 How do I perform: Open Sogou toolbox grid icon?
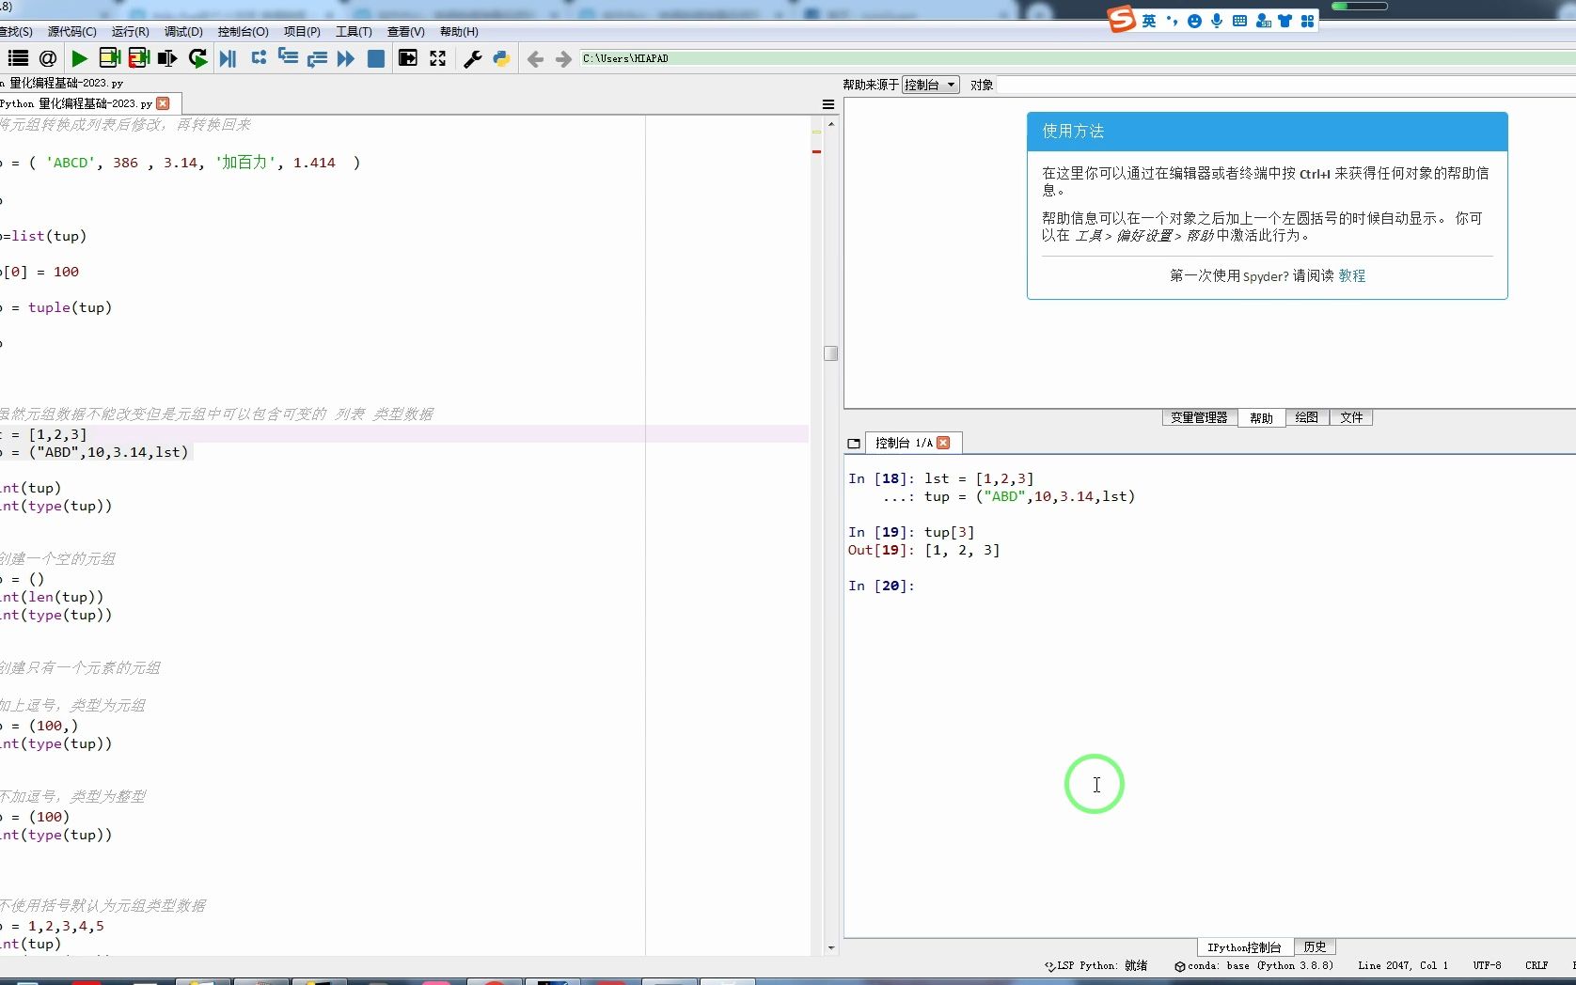coord(1307,21)
